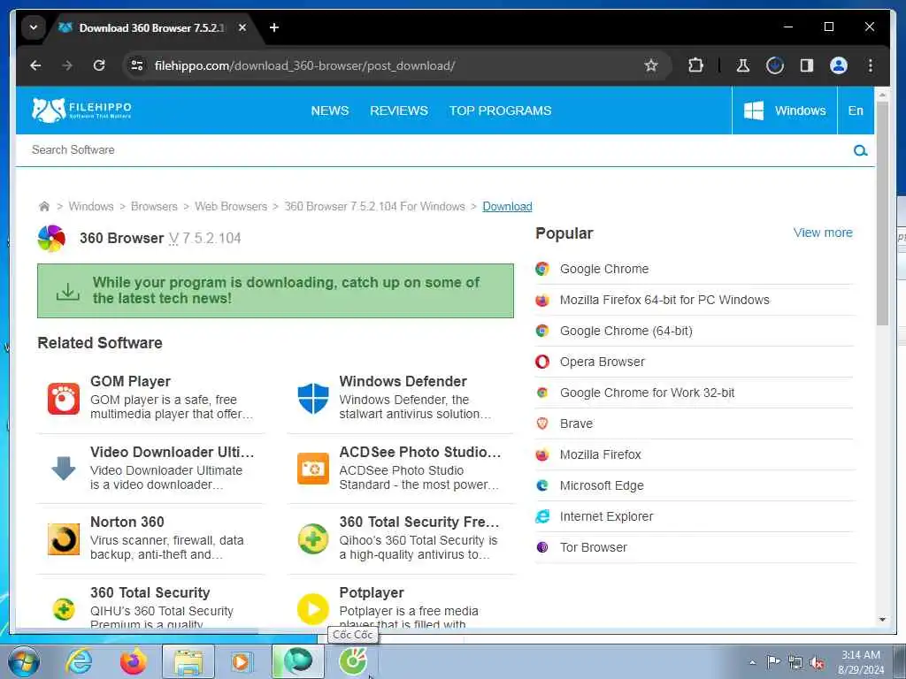Launch Internet Explorer from taskbar
This screenshot has height=679, width=906.
[78, 661]
